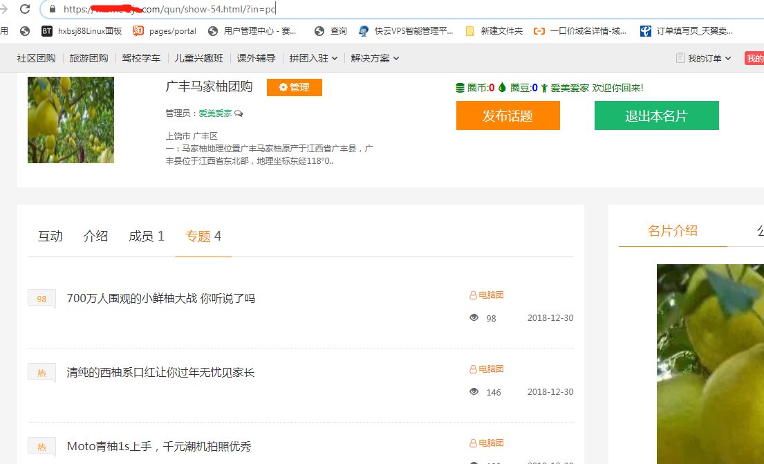764x464 pixels.
Task: Click the hxbsj88Linux面板 bookmark icon
Action: [x=47, y=31]
